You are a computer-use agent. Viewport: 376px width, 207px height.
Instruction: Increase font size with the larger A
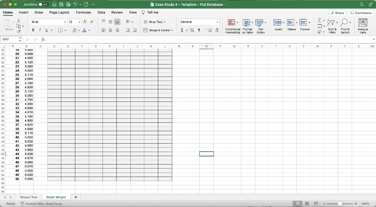(x=85, y=22)
